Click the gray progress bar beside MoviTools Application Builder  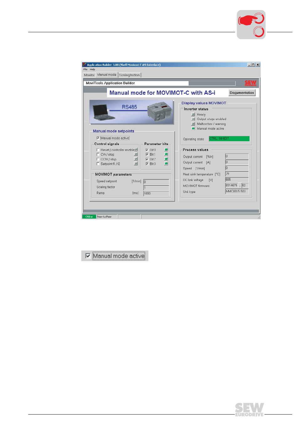[x=212, y=83]
